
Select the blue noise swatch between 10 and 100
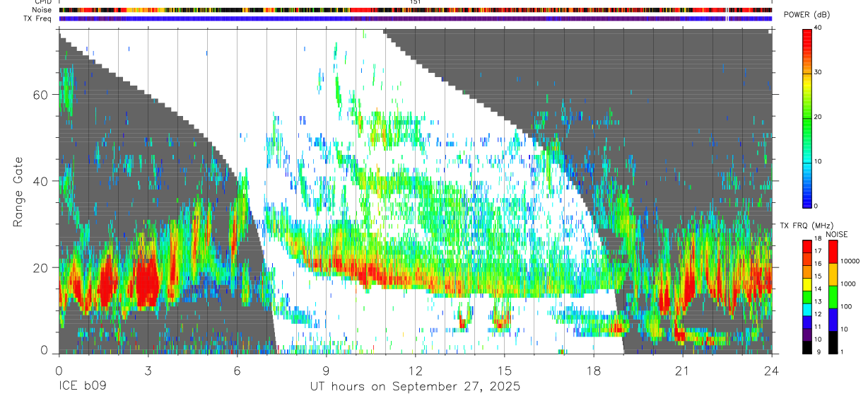point(833,319)
